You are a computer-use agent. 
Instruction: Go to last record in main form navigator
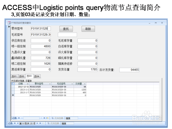click(40, 123)
